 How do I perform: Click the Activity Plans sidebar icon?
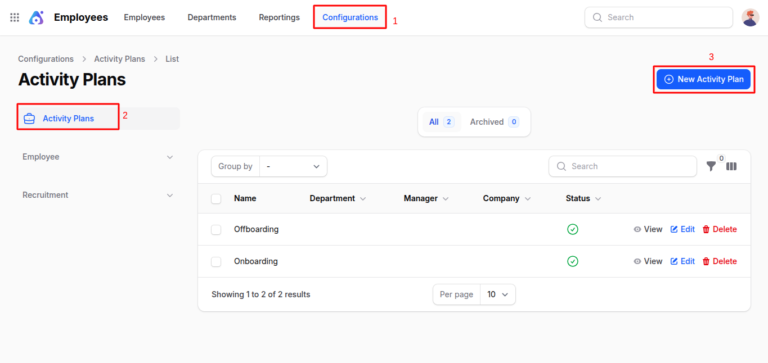[29, 118]
